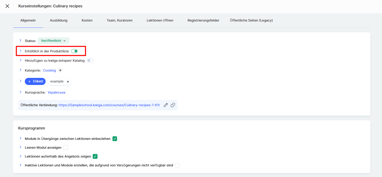Open the Kurssprache Українська language selector

click(56, 93)
